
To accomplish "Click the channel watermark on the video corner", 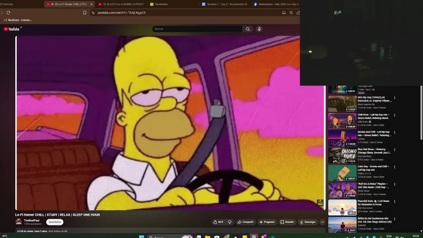I will click(x=320, y=203).
